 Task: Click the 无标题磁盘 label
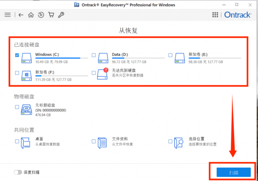(x=45, y=105)
